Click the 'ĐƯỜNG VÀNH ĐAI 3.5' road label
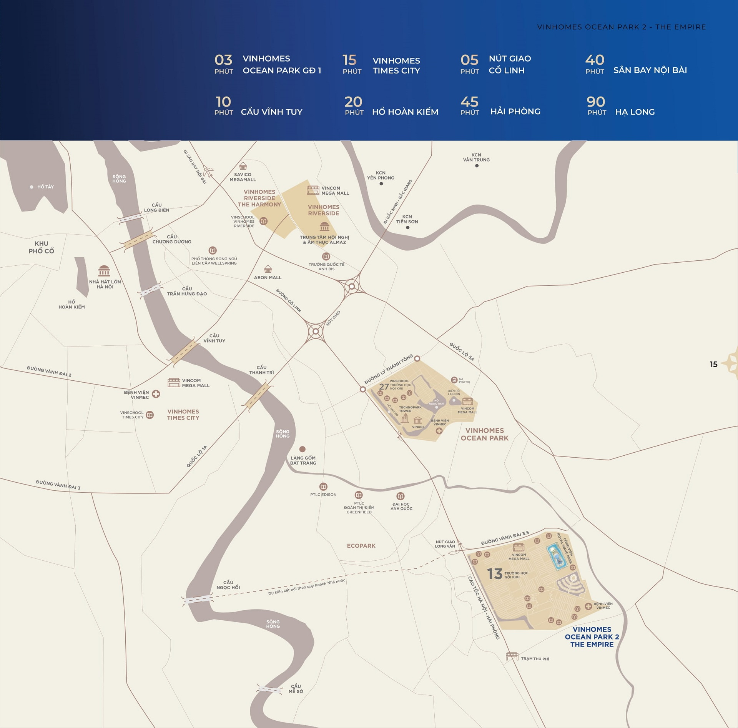This screenshot has width=738, height=728. click(x=505, y=538)
